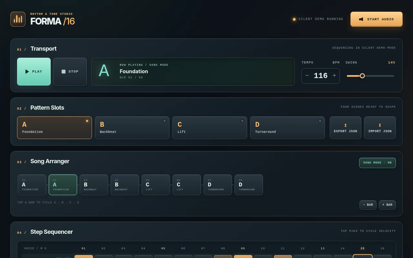Click the "Foundation" now-playing title
Viewport: 413px width, 258px height.
tap(134, 71)
